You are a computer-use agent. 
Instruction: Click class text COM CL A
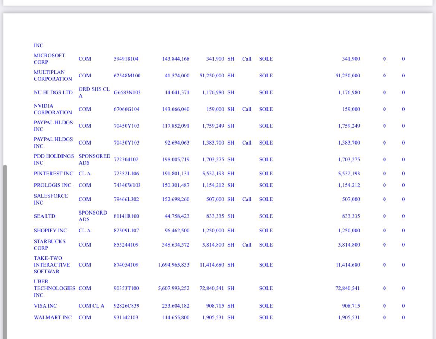coord(91,306)
